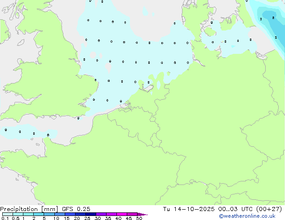Click the 30–35 mm purple legend swatch
The image size is (285, 220).
tap(101, 214)
